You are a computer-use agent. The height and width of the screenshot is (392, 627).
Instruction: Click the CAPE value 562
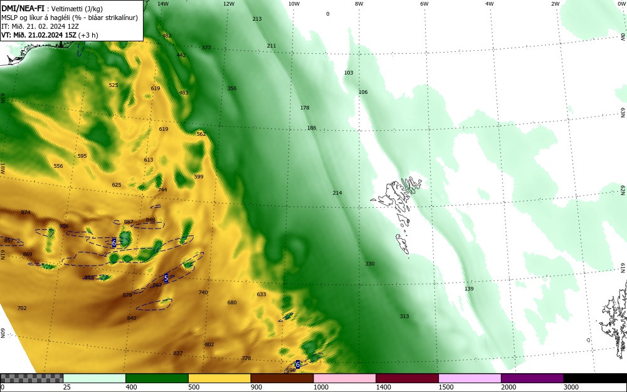click(x=201, y=134)
